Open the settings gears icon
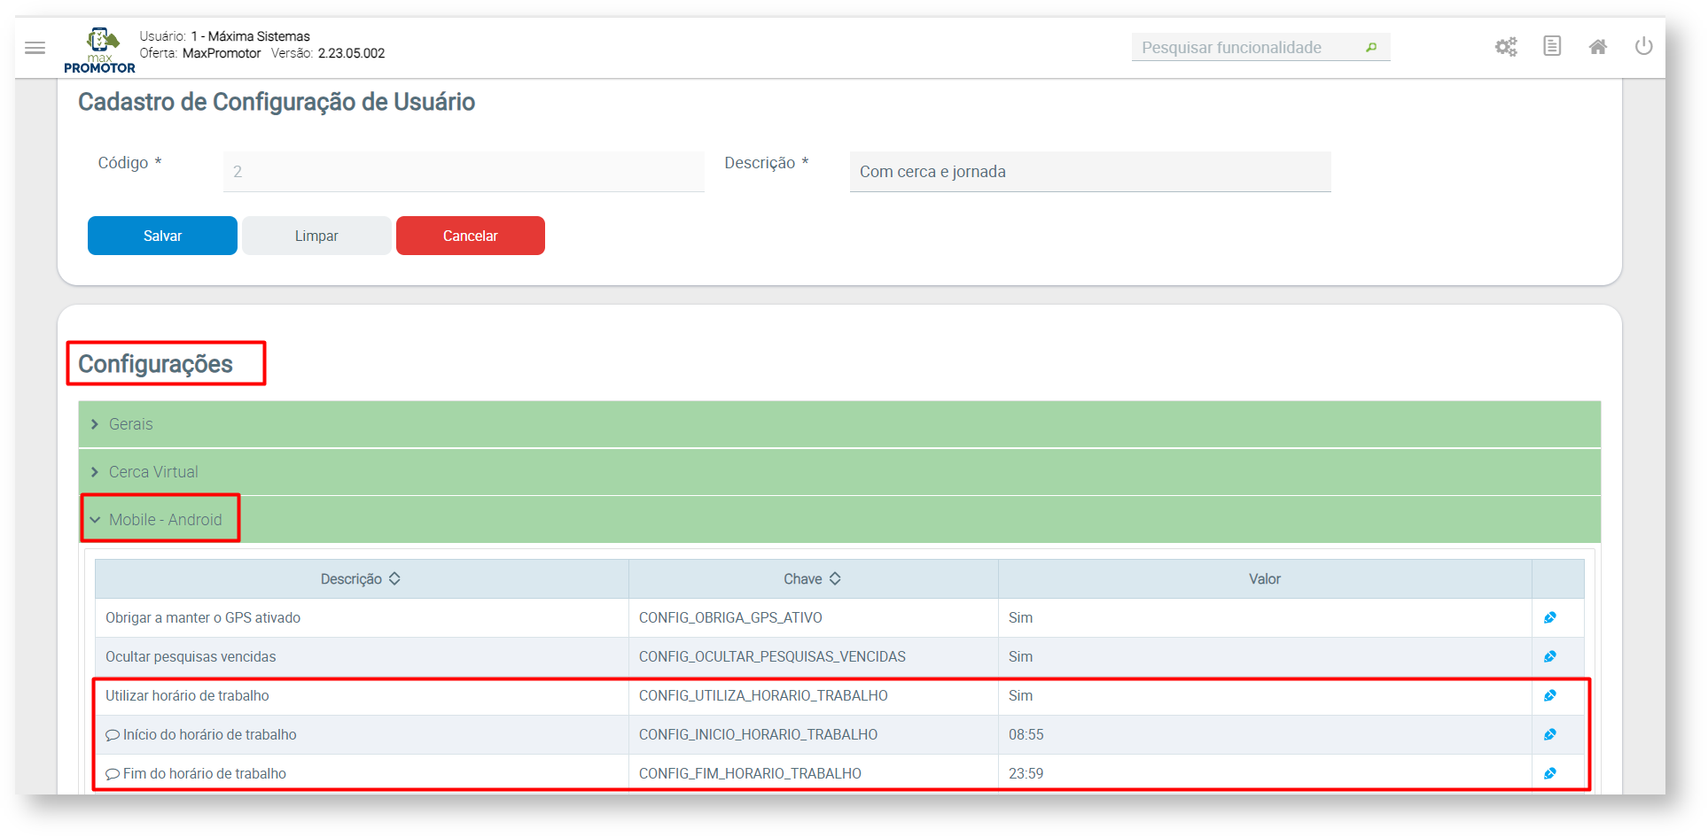Image resolution: width=1708 pixels, height=837 pixels. pos(1505,47)
